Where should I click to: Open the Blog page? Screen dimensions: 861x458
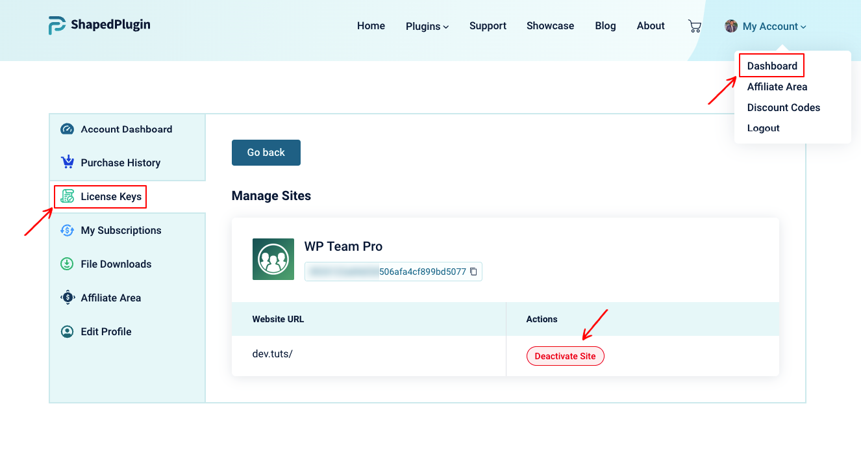[x=605, y=26]
